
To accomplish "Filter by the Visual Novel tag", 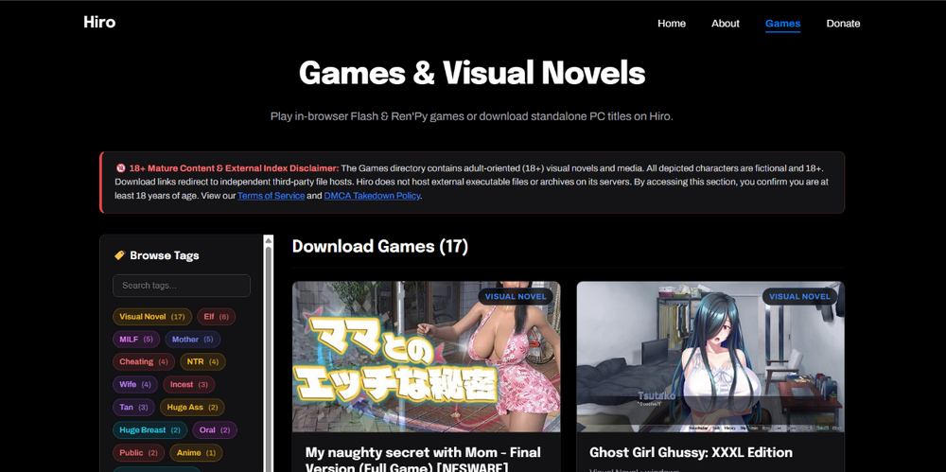I will tap(152, 316).
